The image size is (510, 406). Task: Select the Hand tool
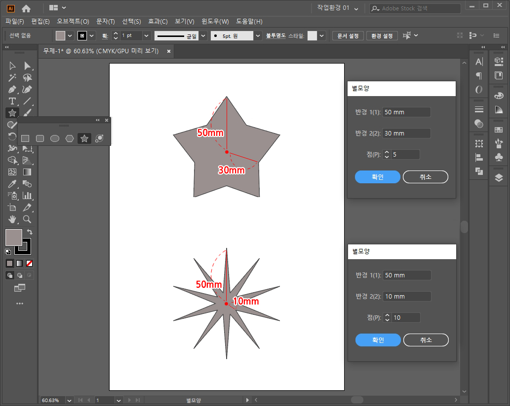point(12,219)
